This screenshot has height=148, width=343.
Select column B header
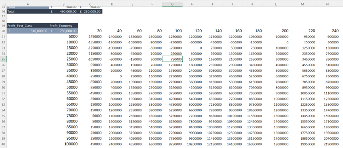coord(63,4)
